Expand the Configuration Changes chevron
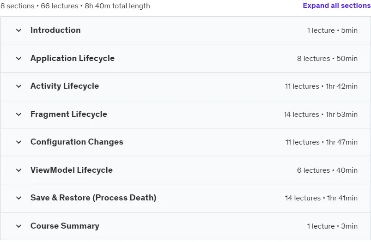Screen dimensions: 371x242 [x=18, y=142]
